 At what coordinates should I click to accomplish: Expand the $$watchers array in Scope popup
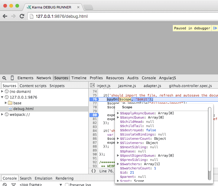118,164
